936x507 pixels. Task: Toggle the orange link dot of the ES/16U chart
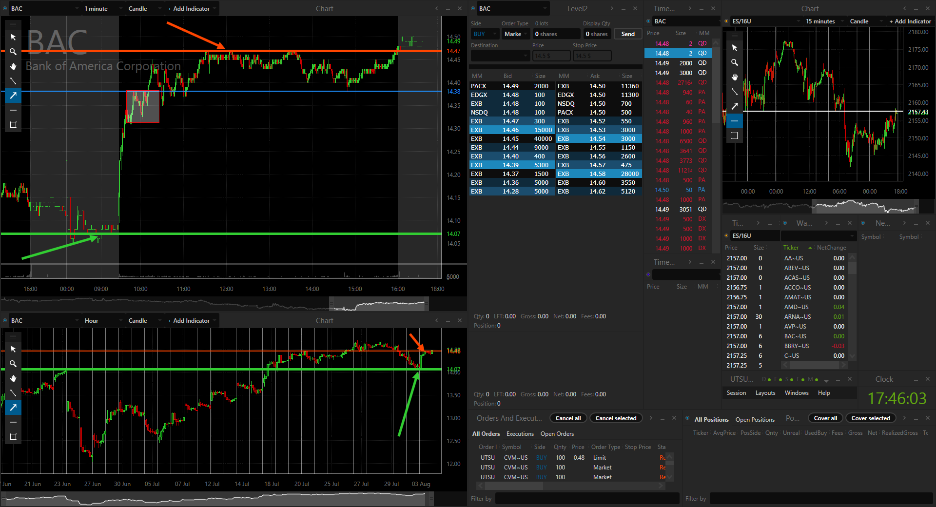coord(726,21)
